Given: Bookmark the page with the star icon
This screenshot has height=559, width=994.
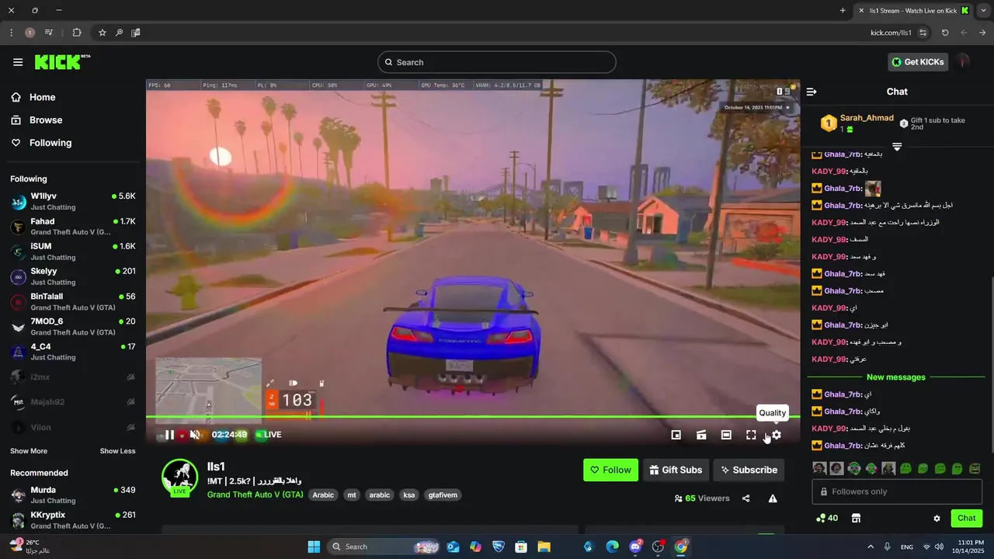Looking at the screenshot, I should tap(102, 33).
